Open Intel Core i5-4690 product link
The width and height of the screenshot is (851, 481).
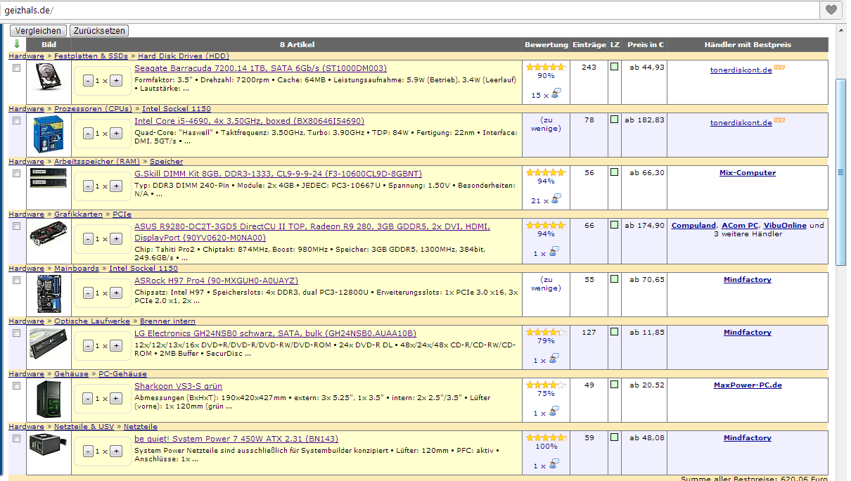tap(249, 121)
